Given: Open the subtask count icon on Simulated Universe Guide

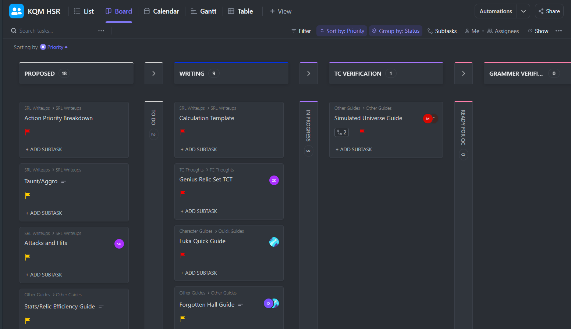Looking at the screenshot, I should (x=341, y=132).
